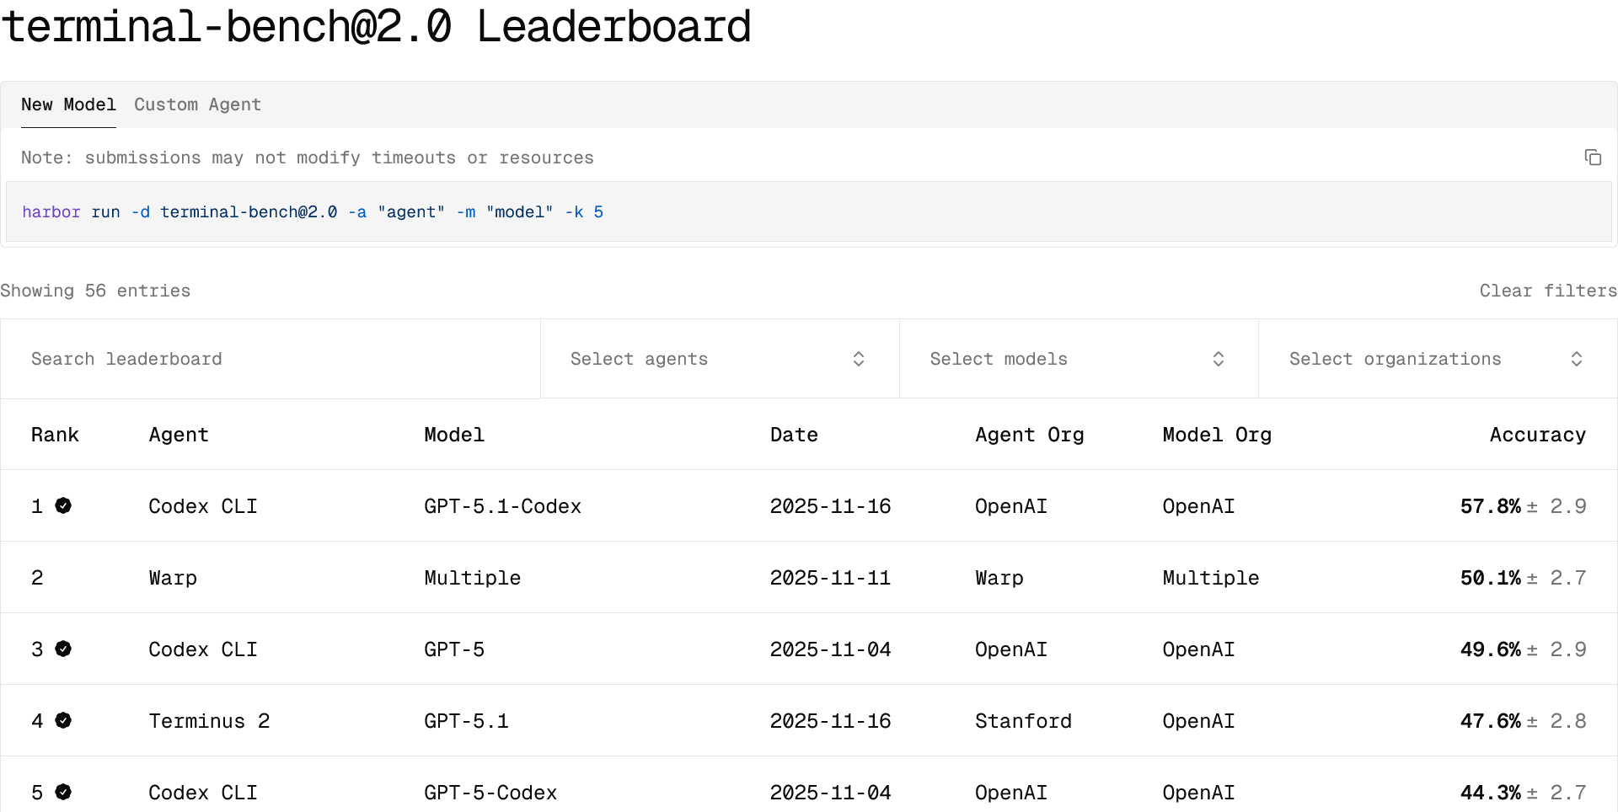
Task: Click the harbor run command code block
Action: coord(809,211)
